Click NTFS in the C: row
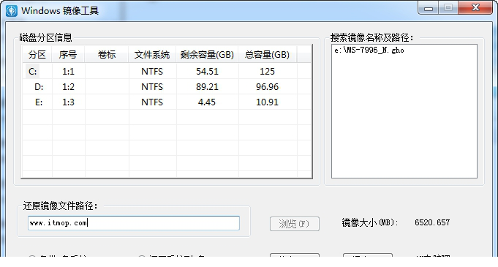498x267 pixels. click(x=152, y=71)
